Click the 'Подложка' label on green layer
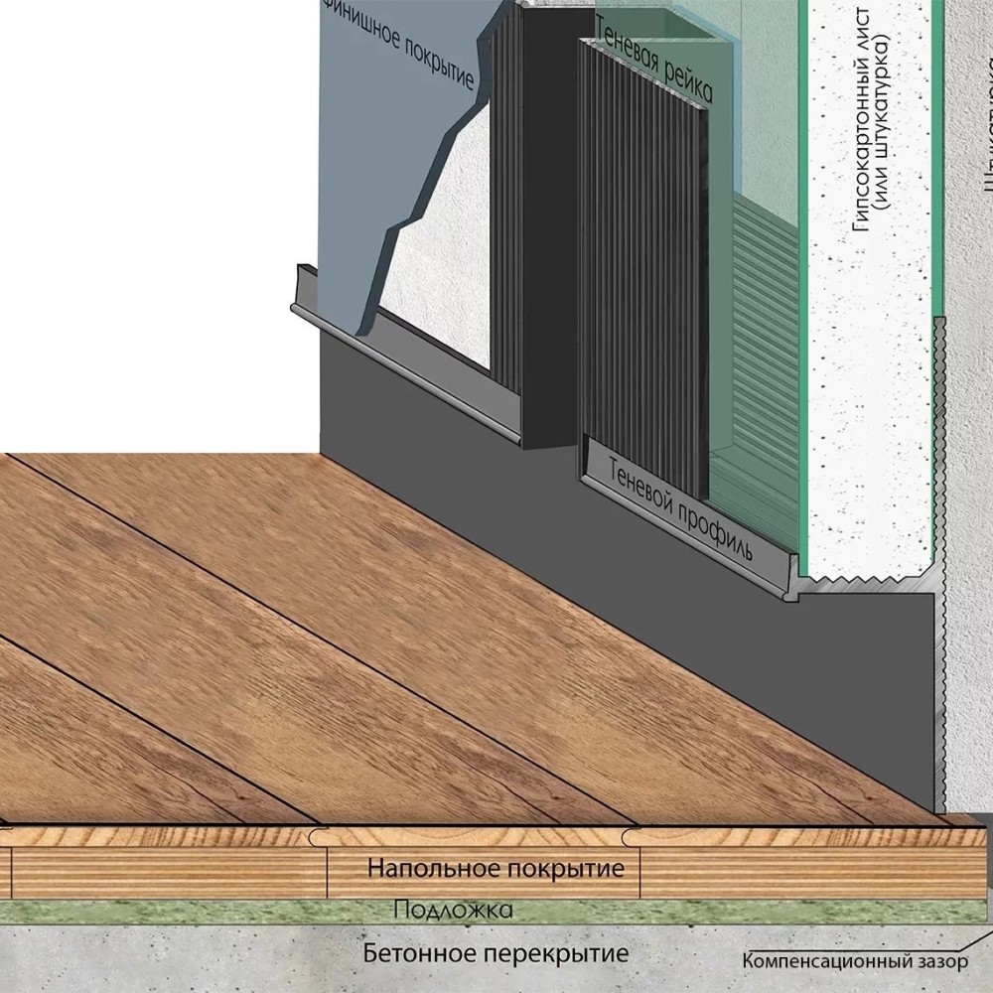The height and width of the screenshot is (993, 993). tap(453, 910)
